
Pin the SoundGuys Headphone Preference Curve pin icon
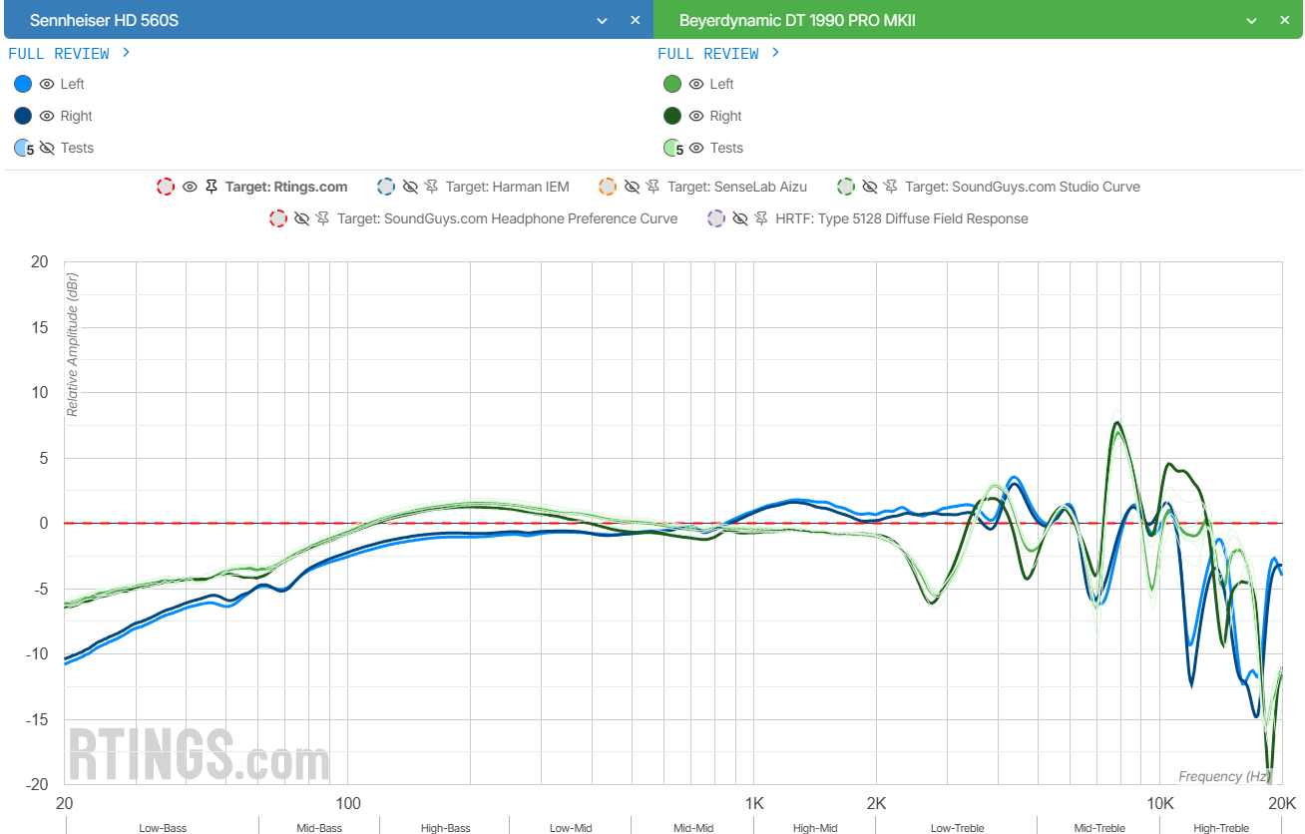coord(323,218)
